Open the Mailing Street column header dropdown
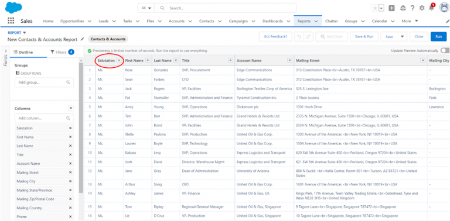The height and width of the screenshot is (221, 450). [x=422, y=60]
